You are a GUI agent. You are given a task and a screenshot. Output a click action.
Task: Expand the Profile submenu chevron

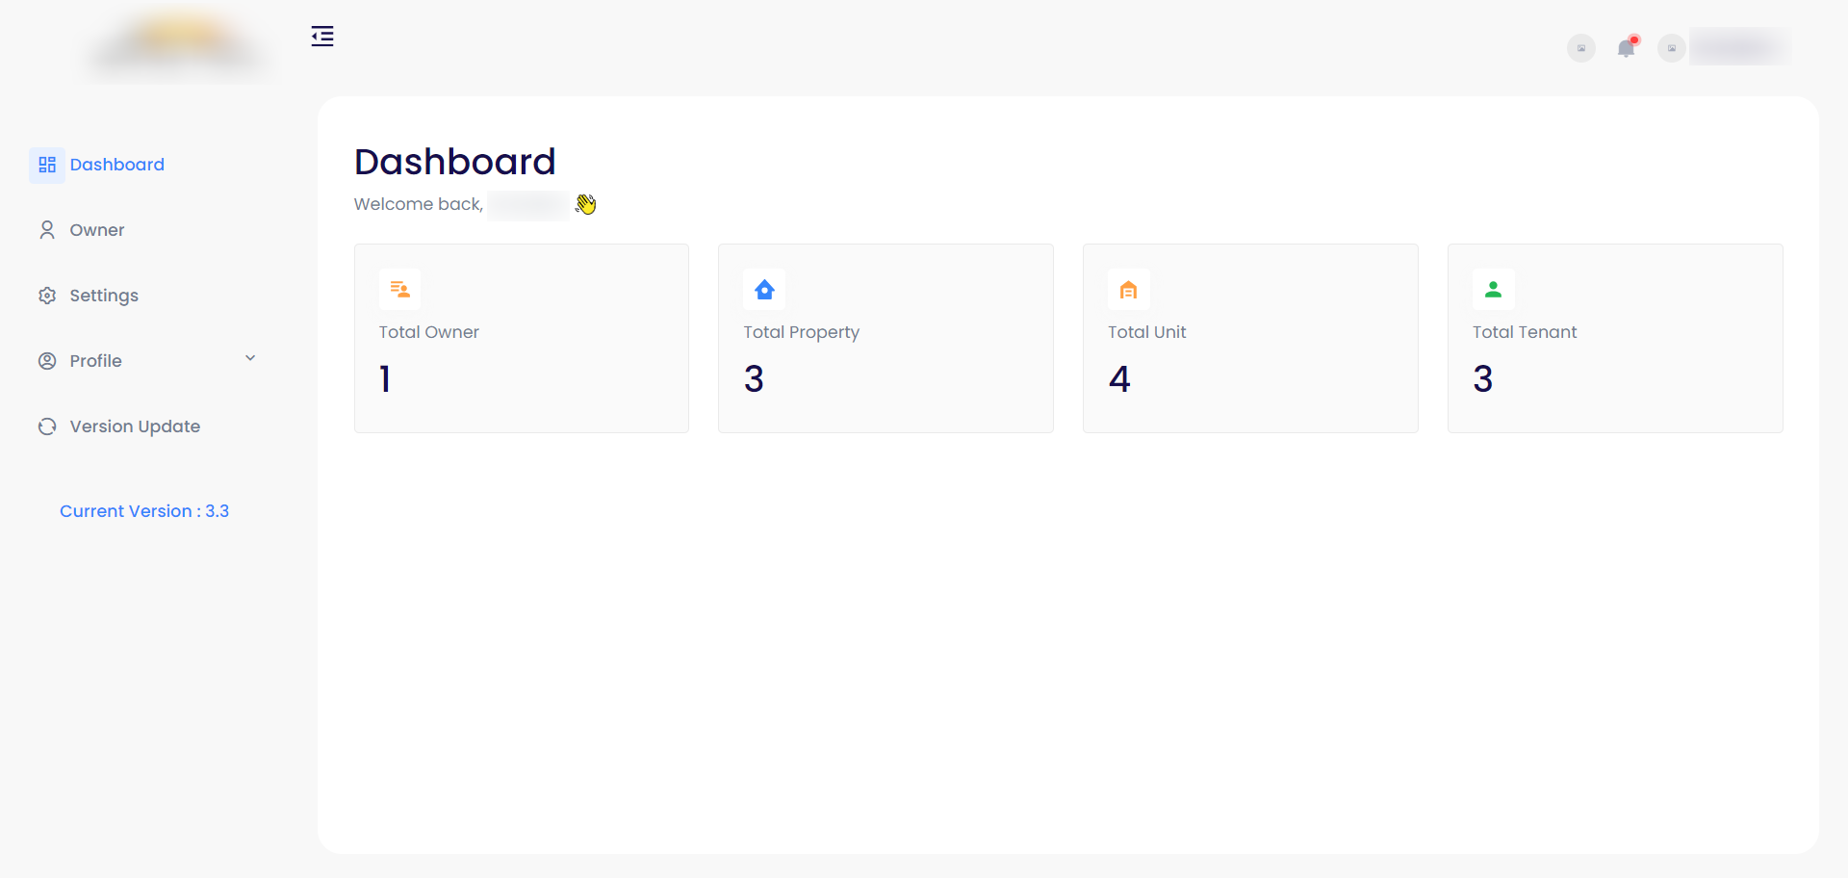(250, 358)
